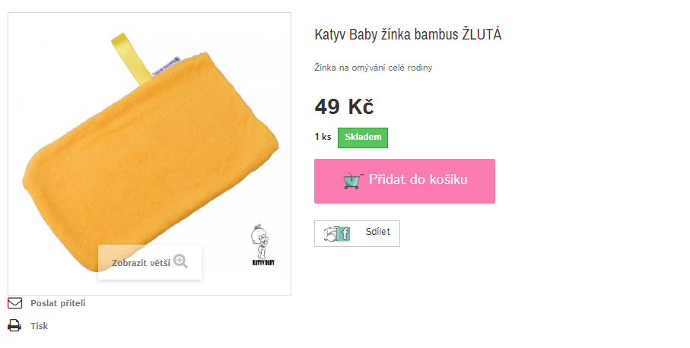
Task: Click the Sdílet text label
Action: tap(377, 232)
